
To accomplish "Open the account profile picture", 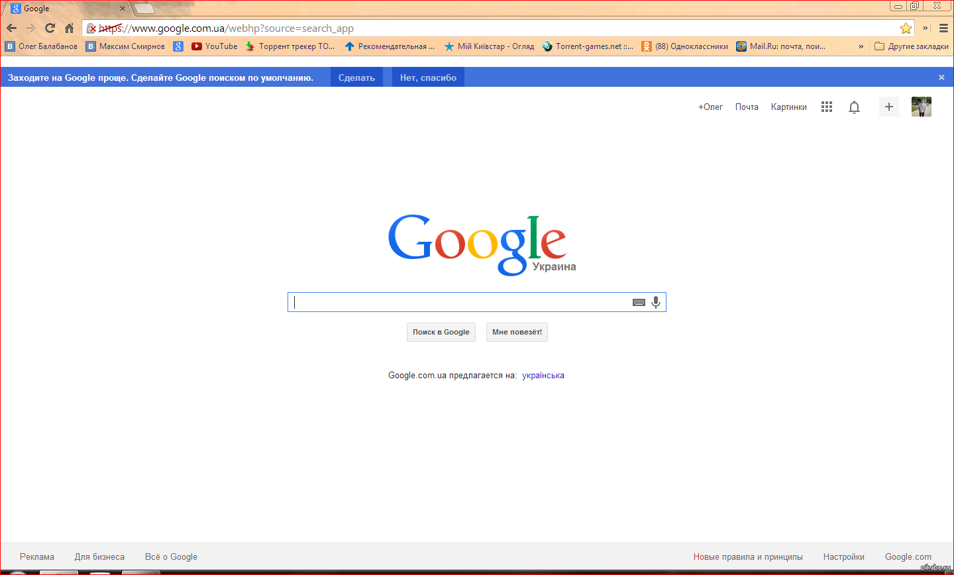I will pos(921,107).
